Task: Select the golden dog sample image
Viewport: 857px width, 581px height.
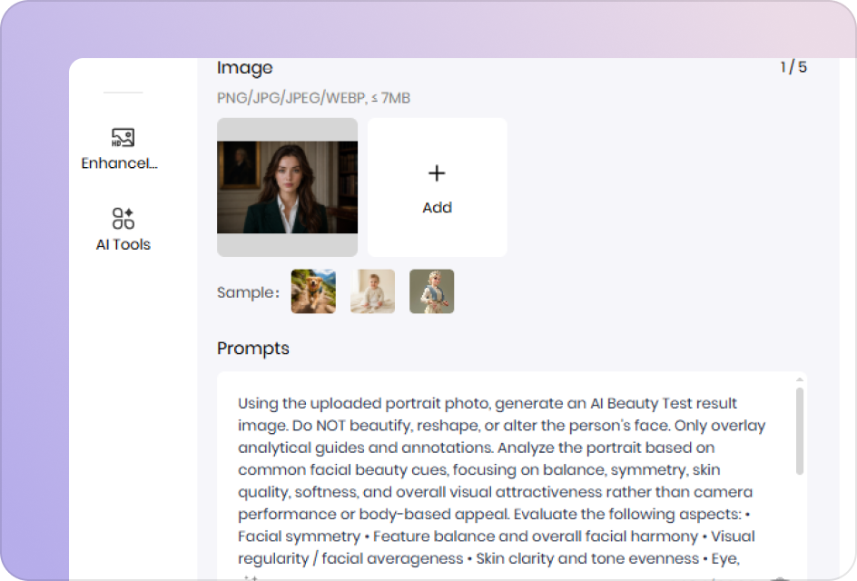Action: click(313, 291)
